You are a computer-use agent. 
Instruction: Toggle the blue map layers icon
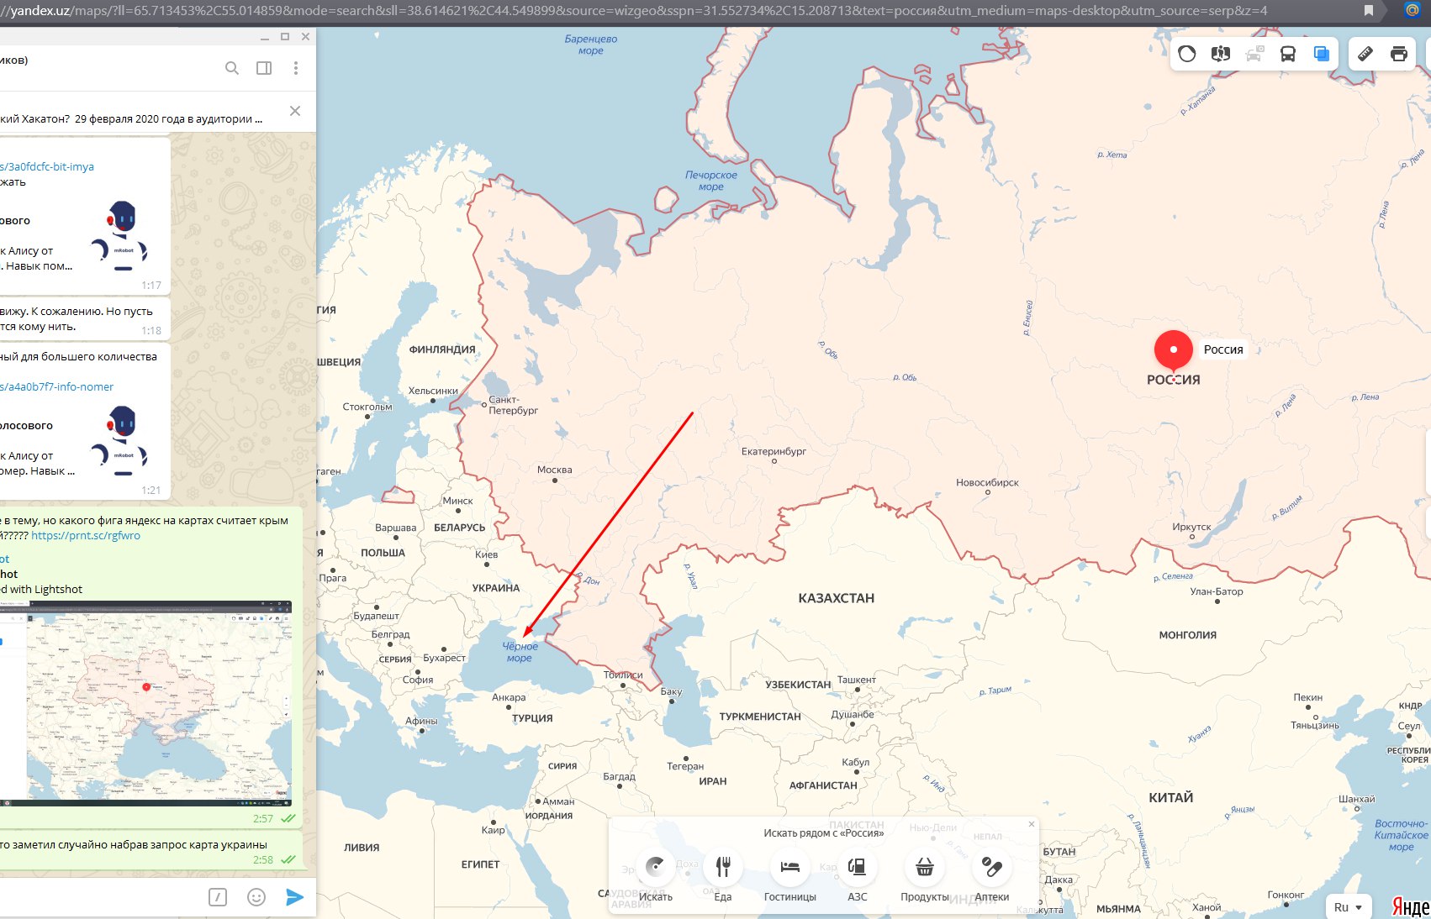[1322, 54]
